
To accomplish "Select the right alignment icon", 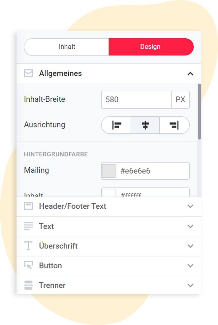I will [174, 125].
